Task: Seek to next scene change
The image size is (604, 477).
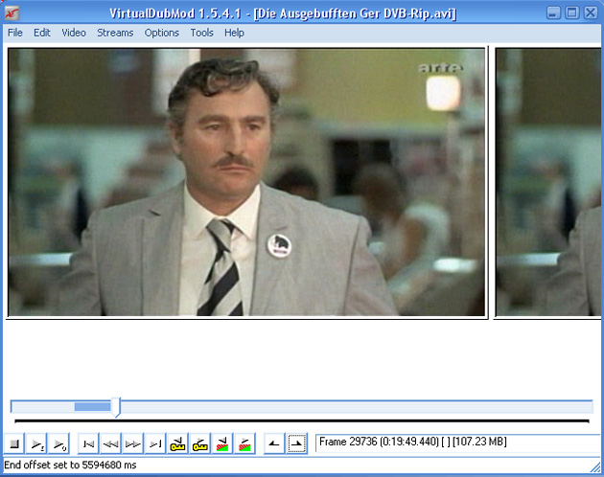Action: tap(244, 443)
